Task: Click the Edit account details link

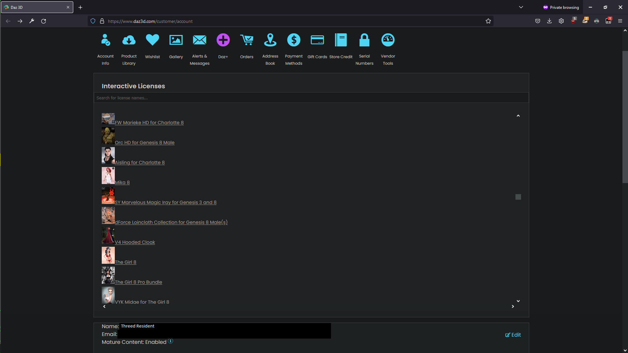Action: (513, 335)
